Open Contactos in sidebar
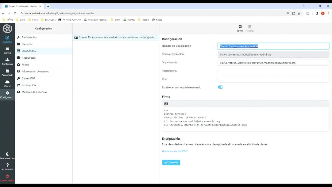 (7, 62)
